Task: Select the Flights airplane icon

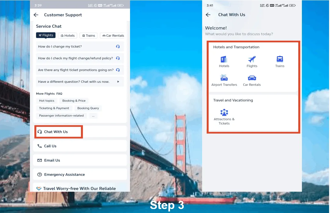Action: [x=252, y=59]
